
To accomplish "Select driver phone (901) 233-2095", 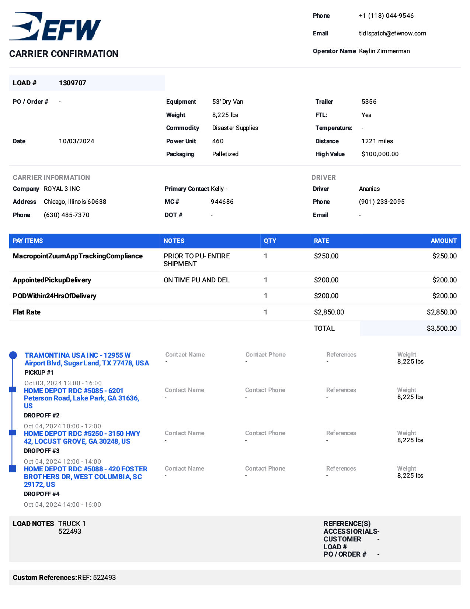I will click(x=382, y=202).
